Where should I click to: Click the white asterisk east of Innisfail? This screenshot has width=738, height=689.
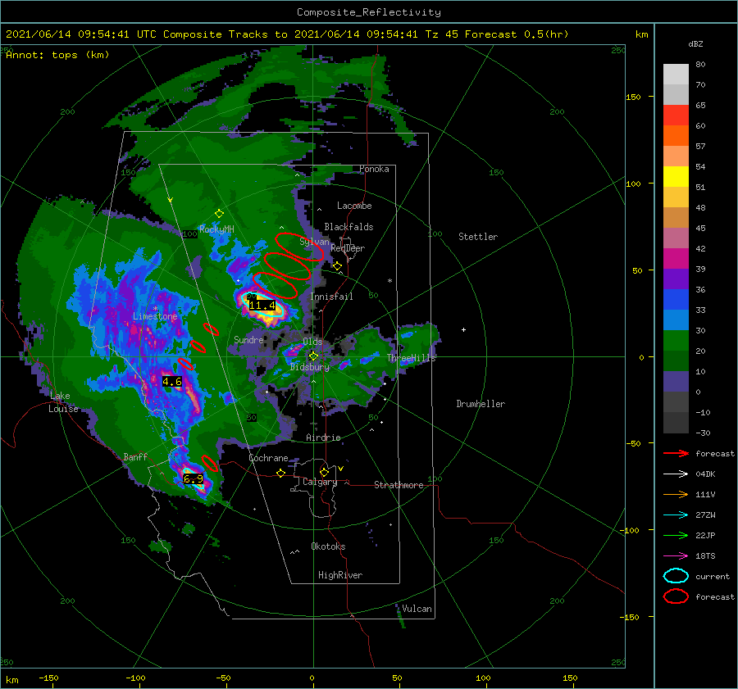point(389,281)
